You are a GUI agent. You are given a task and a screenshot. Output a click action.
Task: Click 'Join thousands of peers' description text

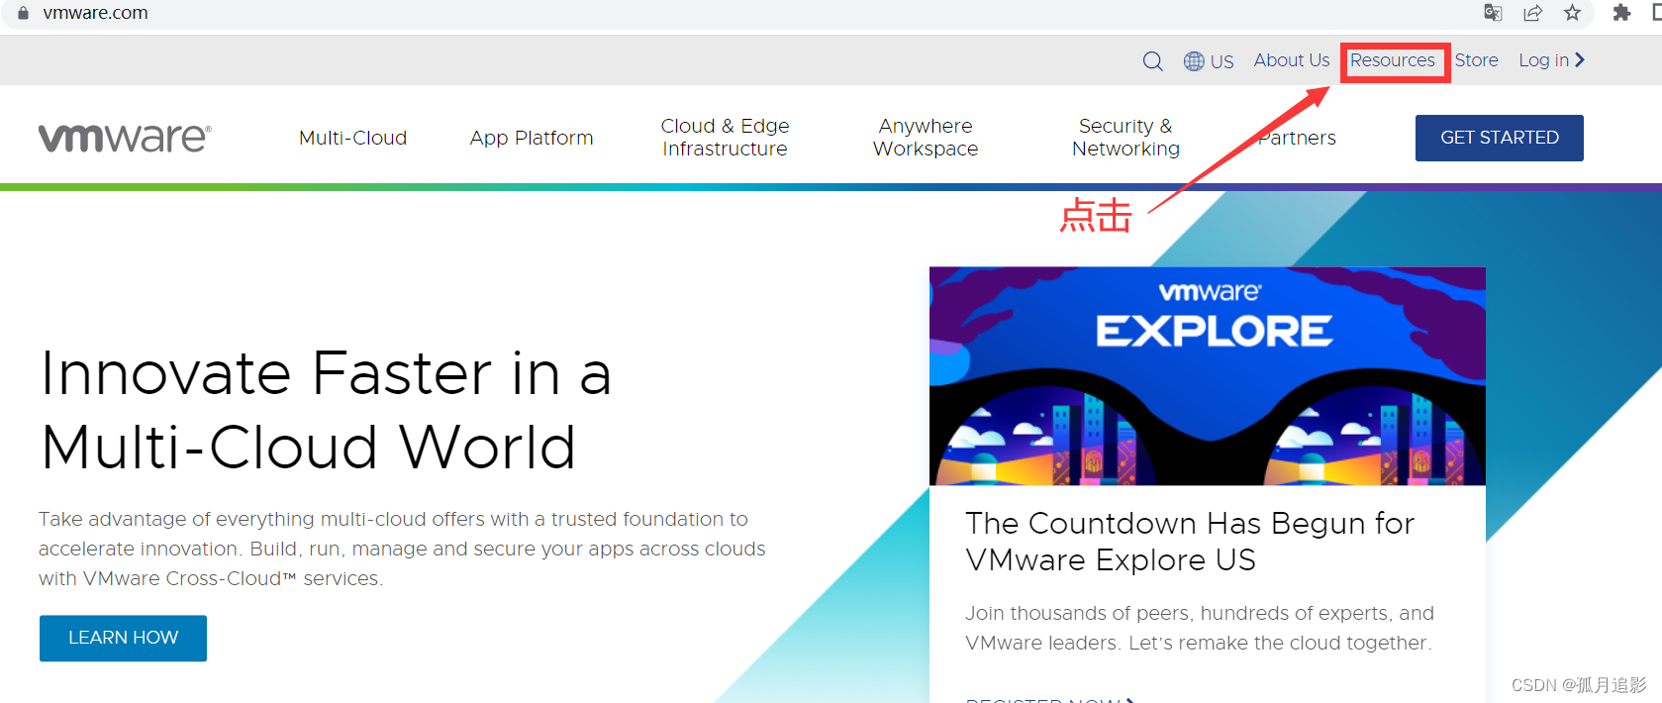[x=1200, y=628]
